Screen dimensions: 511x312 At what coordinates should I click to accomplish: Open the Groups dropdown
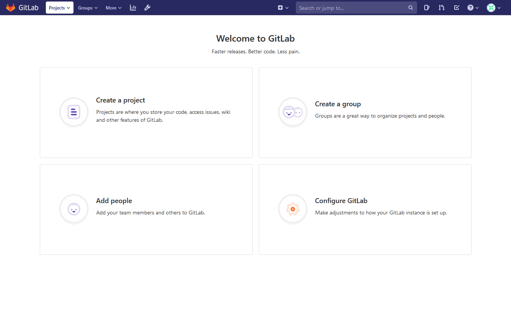[88, 8]
